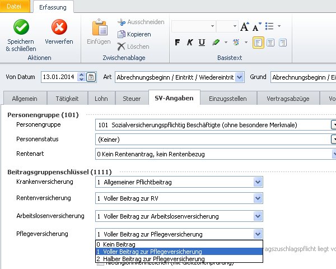The width and height of the screenshot is (336, 269).
Task: Switch to the Einzugsstellen tab
Action: point(227,98)
